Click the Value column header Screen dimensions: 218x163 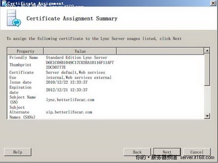pos(80,51)
